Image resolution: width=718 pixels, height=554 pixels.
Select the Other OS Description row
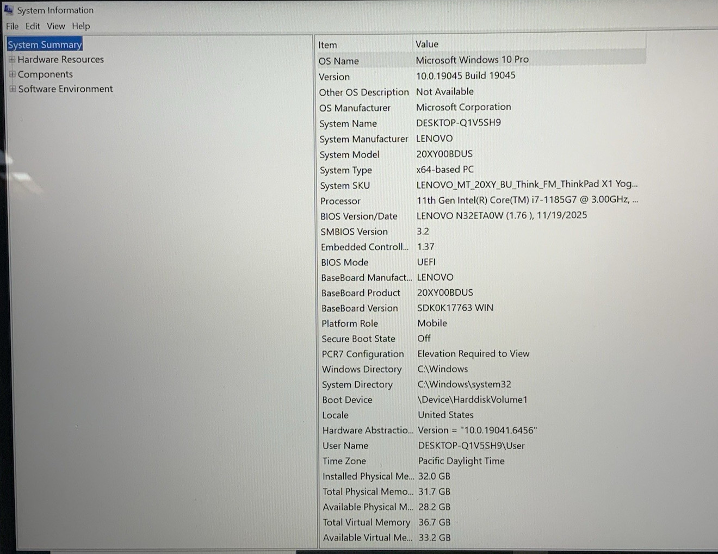(x=363, y=92)
